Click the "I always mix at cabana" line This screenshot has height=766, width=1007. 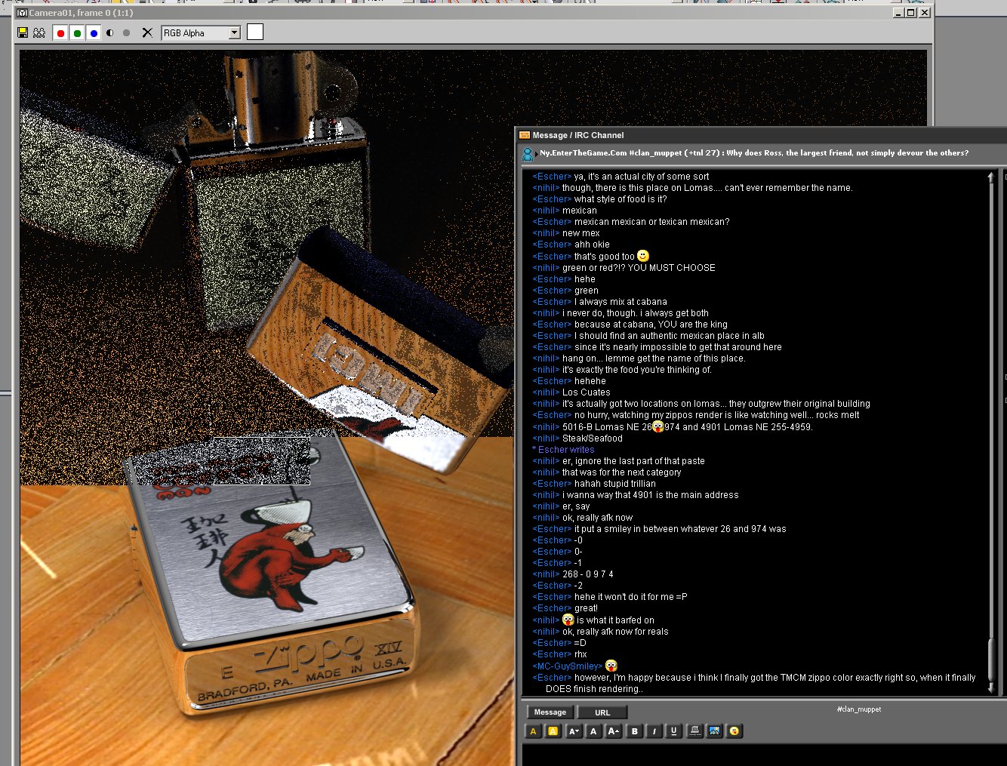(621, 302)
